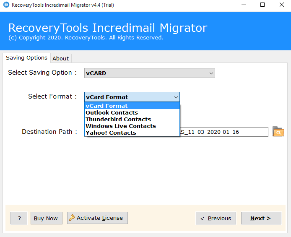Click the Buy Now button
Image resolution: width=291 pixels, height=237 pixels.
point(46,218)
